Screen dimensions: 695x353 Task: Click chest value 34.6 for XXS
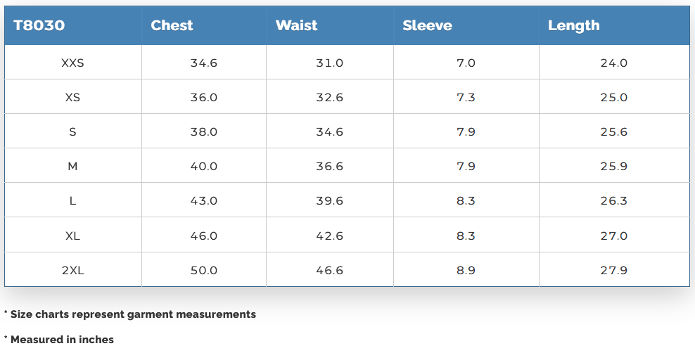tap(204, 63)
